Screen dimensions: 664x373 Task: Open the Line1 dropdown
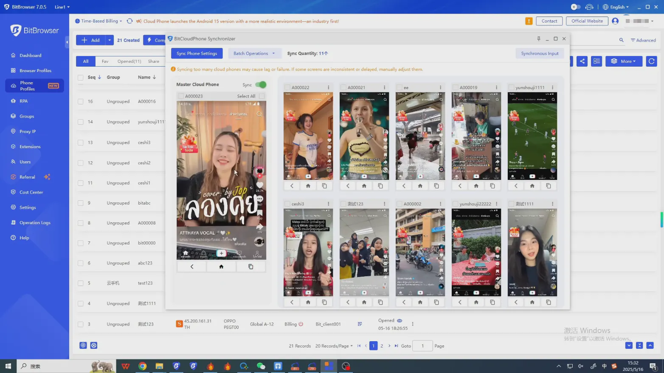[x=62, y=7]
